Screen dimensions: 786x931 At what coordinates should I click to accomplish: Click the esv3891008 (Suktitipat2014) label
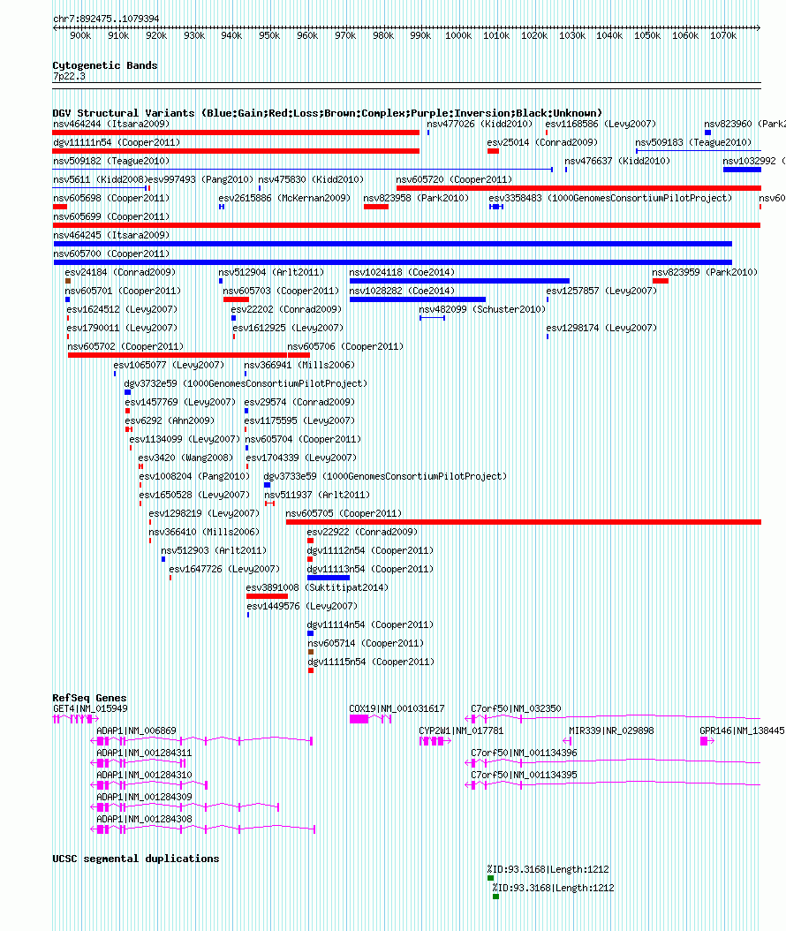coord(317,587)
